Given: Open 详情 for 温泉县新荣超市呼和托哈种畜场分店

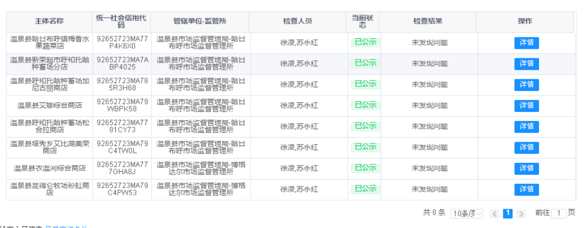Looking at the screenshot, I should pyautogui.click(x=526, y=64).
